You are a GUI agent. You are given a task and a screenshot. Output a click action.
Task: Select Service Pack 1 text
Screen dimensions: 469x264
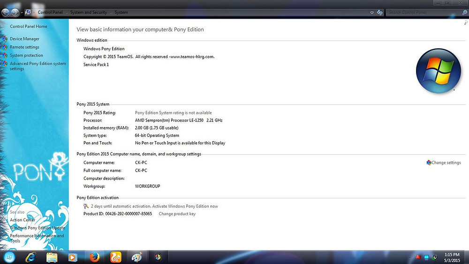coord(96,65)
